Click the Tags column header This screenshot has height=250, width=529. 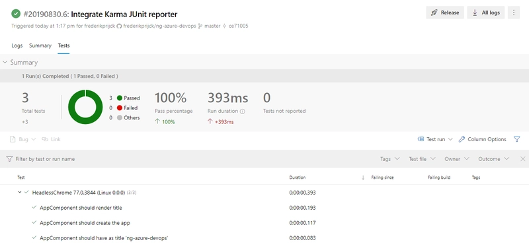click(475, 177)
